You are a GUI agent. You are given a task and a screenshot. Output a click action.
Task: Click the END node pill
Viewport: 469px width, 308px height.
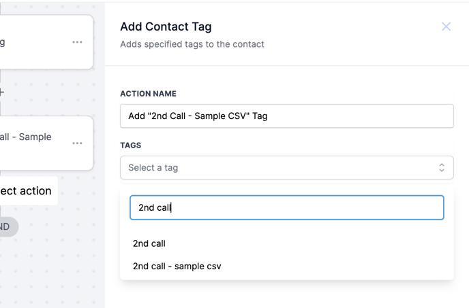click(x=7, y=226)
